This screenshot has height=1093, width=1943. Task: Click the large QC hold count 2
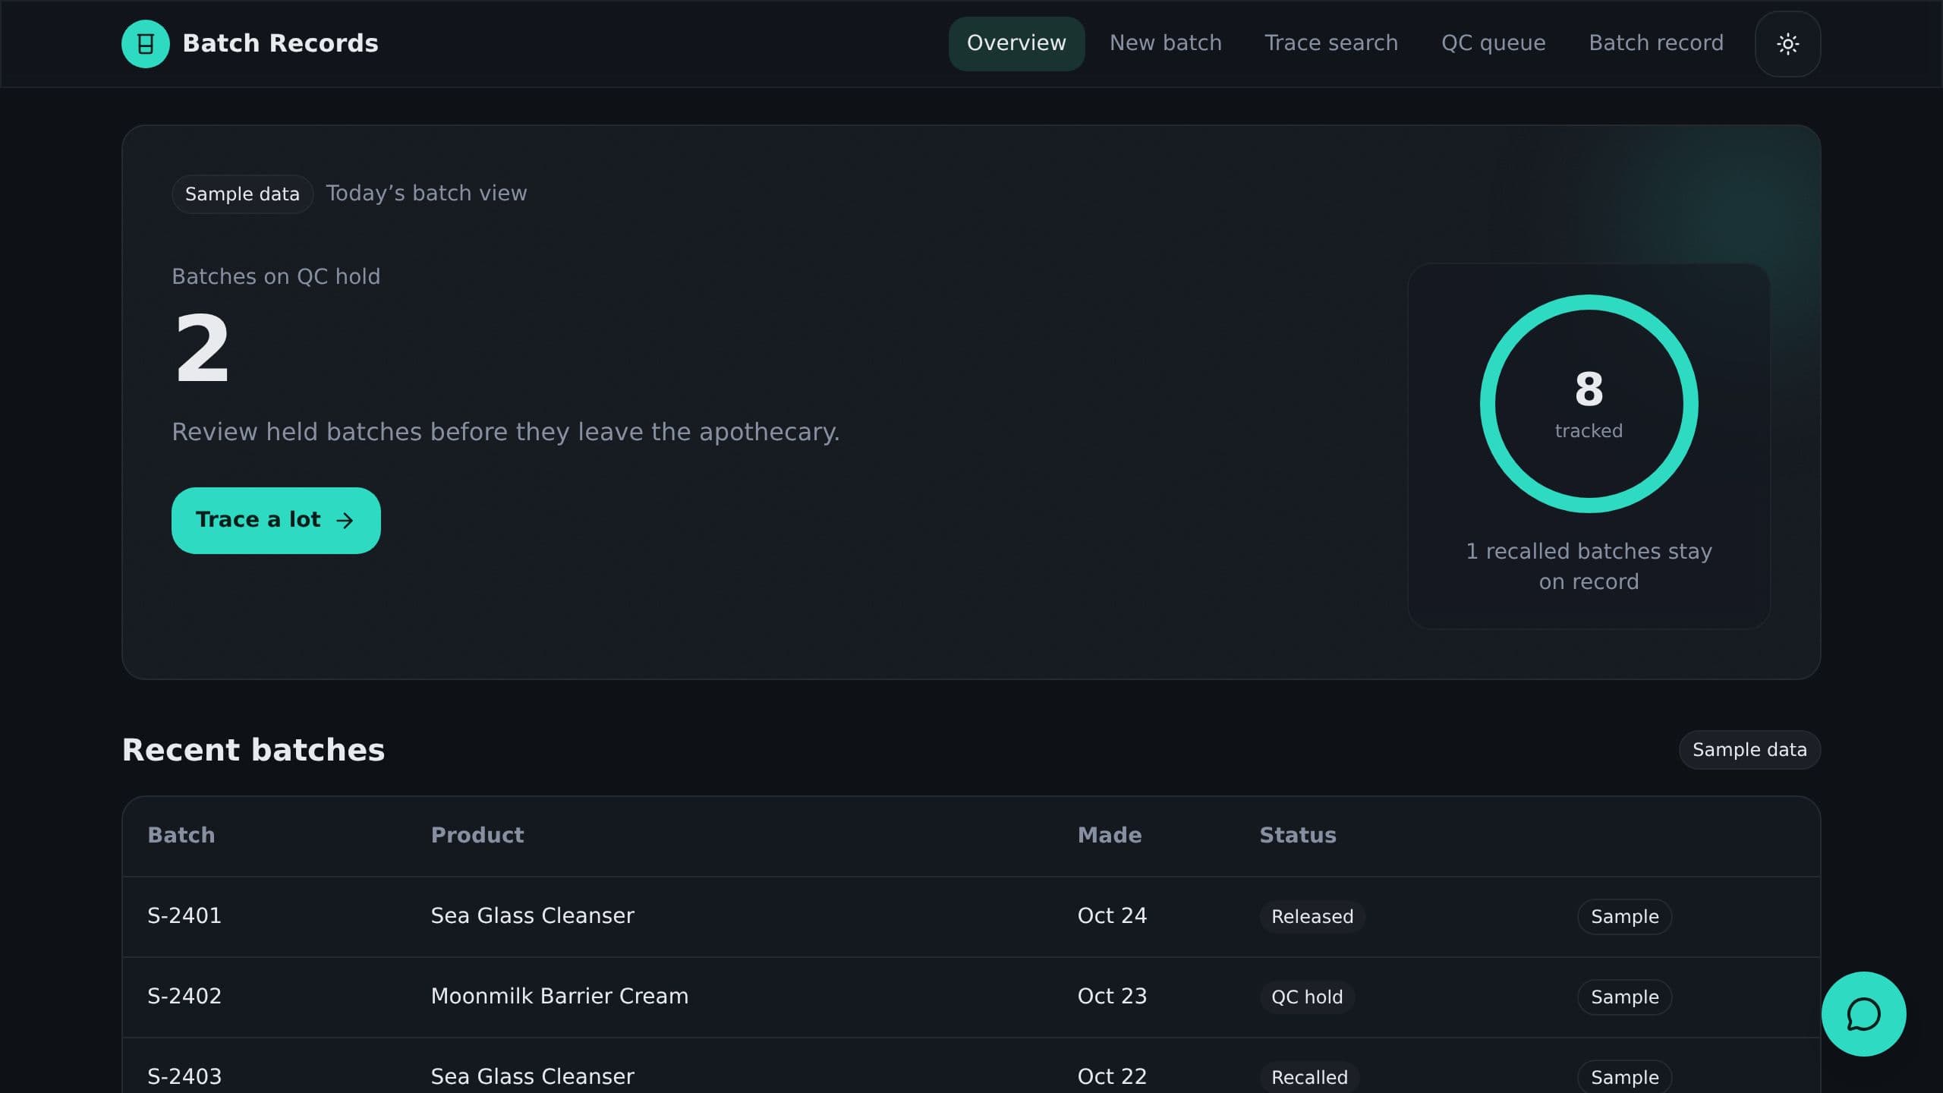[202, 348]
